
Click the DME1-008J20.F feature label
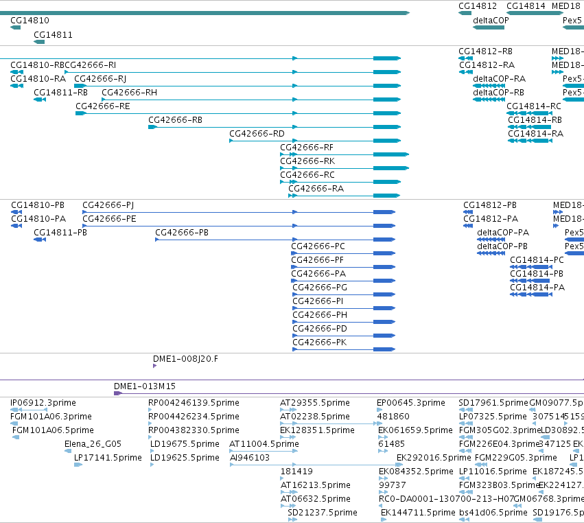[x=185, y=359]
